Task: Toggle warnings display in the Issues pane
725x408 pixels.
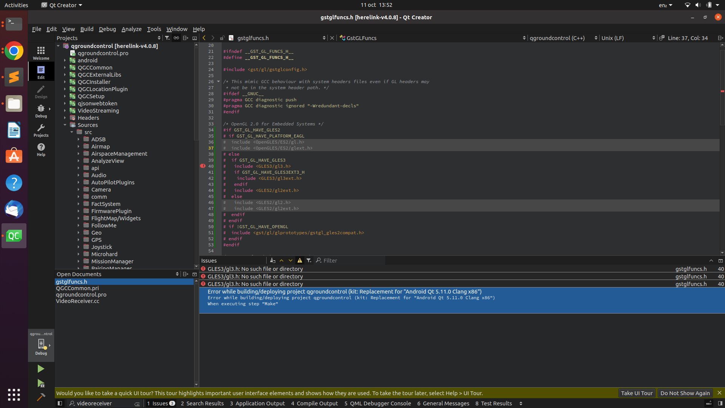Action: (x=299, y=260)
